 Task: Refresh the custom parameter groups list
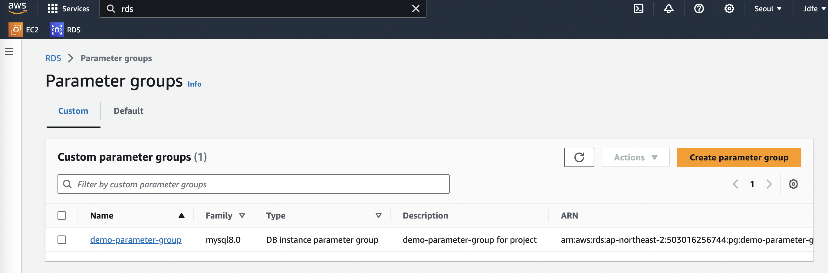[579, 157]
